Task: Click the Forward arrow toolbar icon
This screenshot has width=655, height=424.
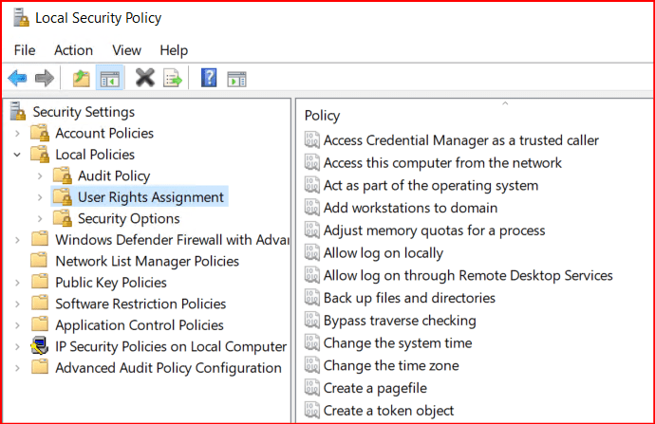Action: [x=44, y=79]
